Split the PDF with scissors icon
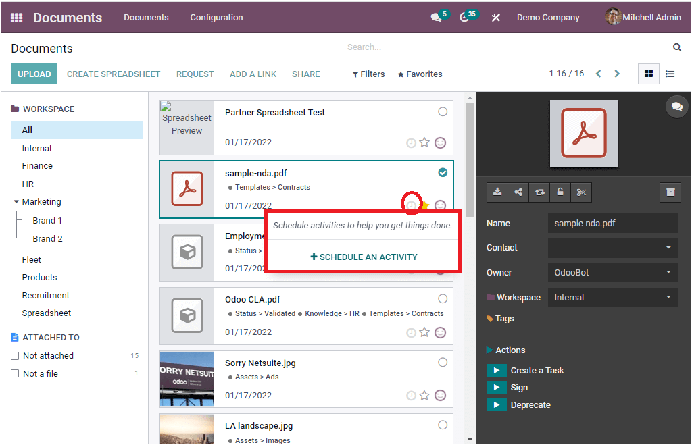 [581, 192]
